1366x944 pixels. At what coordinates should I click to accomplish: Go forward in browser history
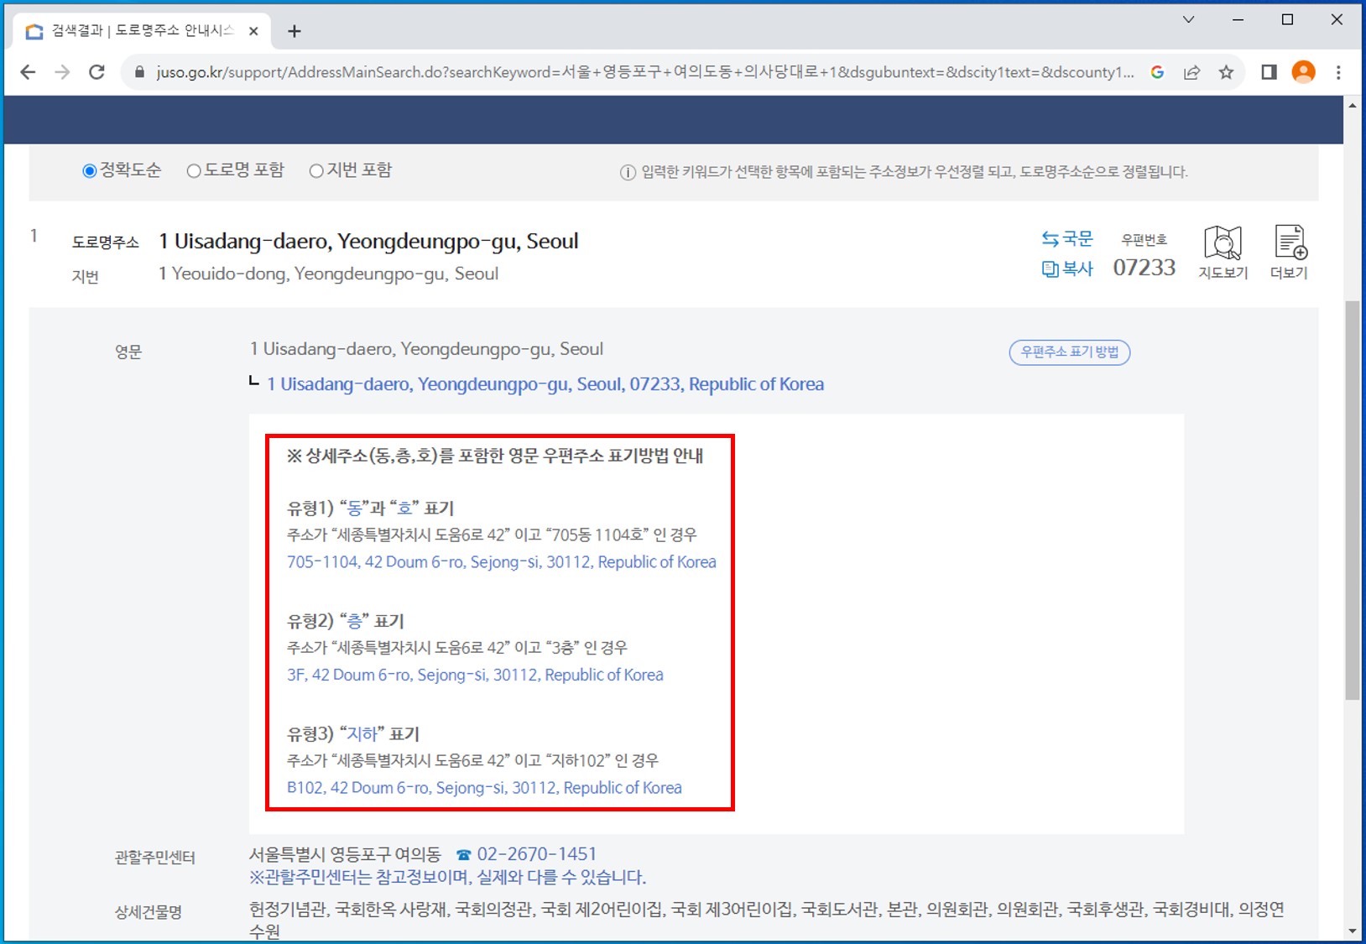(62, 72)
